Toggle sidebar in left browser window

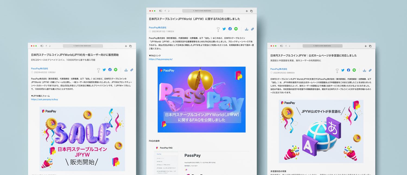point(42,46)
